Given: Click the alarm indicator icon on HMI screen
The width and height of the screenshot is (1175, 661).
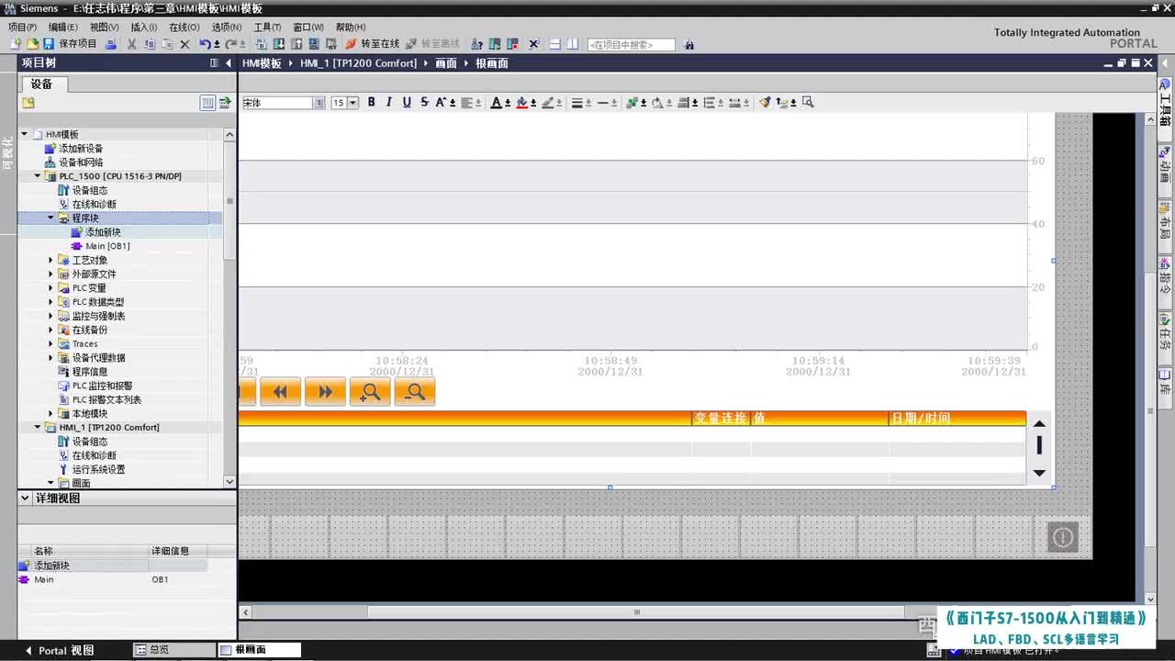Looking at the screenshot, I should click(x=1063, y=537).
